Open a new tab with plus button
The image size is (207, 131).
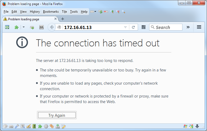tap(63, 19)
